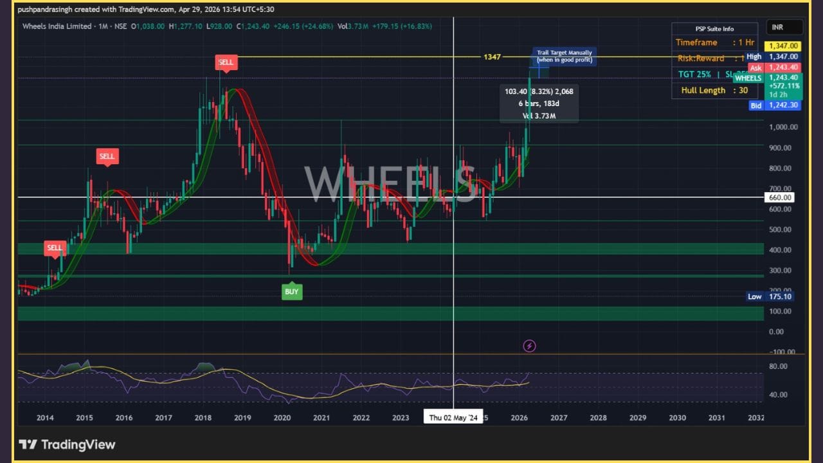Click the 'Trail Target Manually' callout
This screenshot has width=823, height=463.
click(x=565, y=56)
